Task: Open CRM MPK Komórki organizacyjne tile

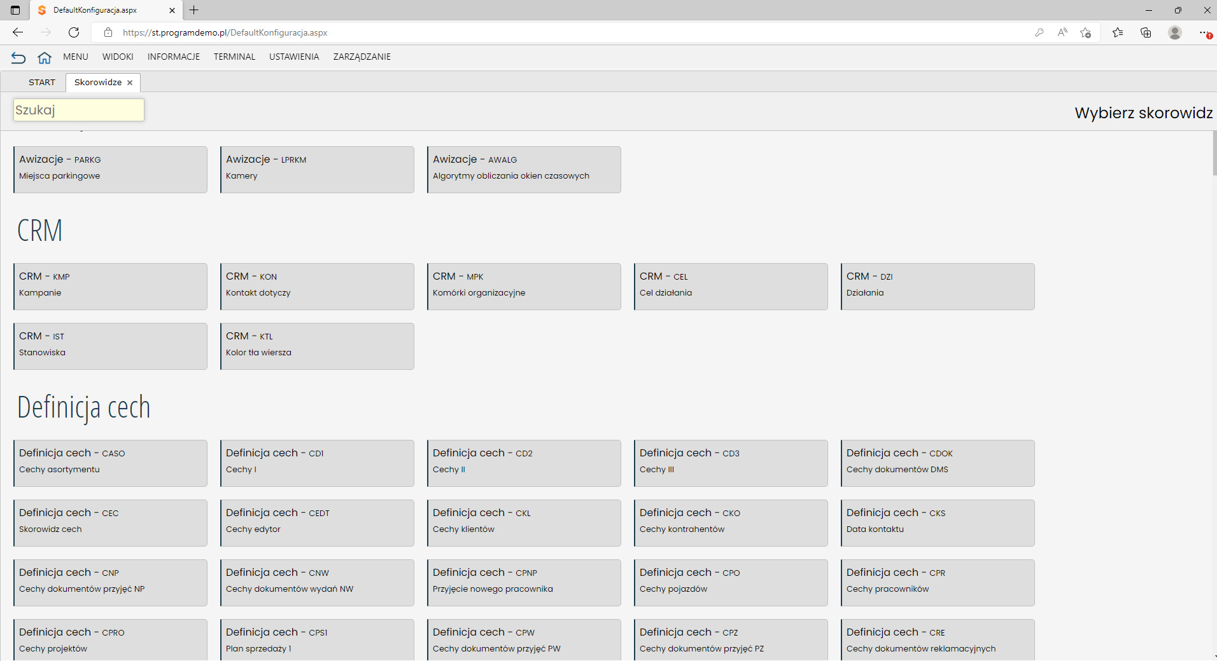Action: pyautogui.click(x=524, y=287)
